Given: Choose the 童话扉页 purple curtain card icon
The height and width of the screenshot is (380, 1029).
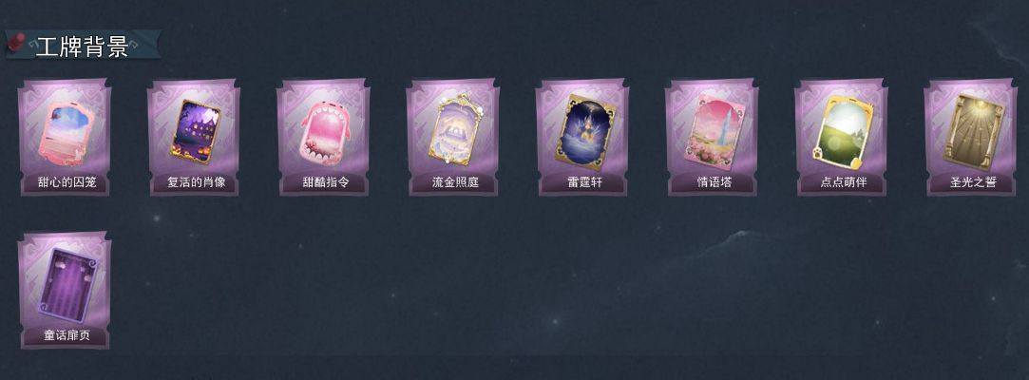Looking at the screenshot, I should (x=67, y=284).
